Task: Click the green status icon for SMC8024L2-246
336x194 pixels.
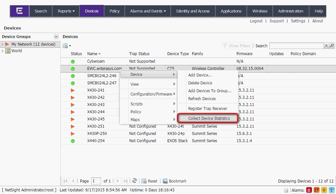Action: [73, 76]
